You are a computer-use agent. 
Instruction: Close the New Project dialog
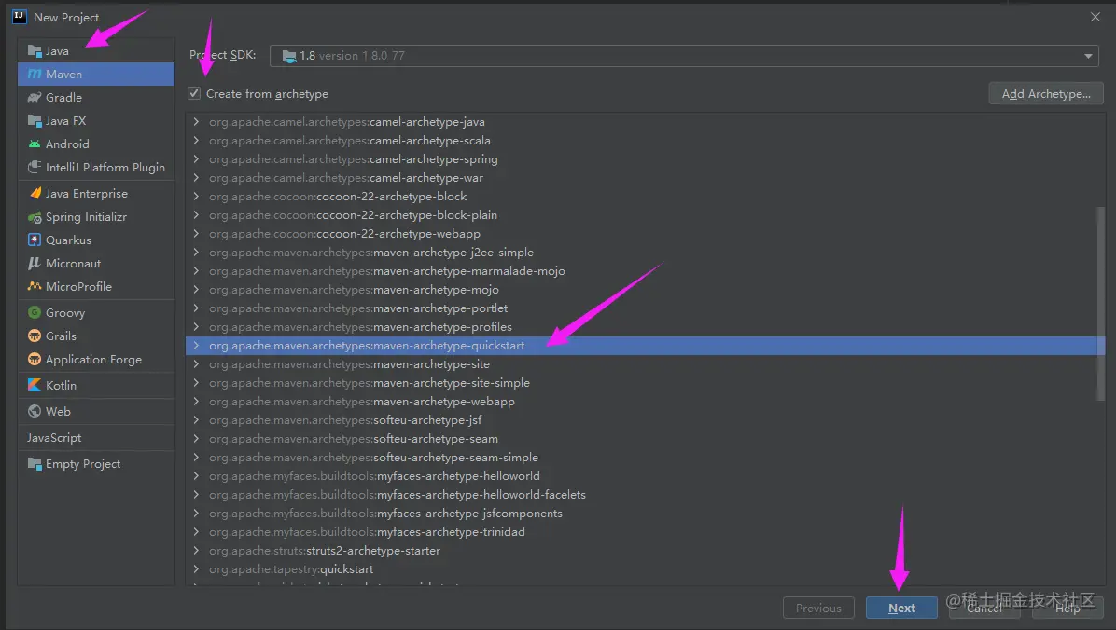1095,17
